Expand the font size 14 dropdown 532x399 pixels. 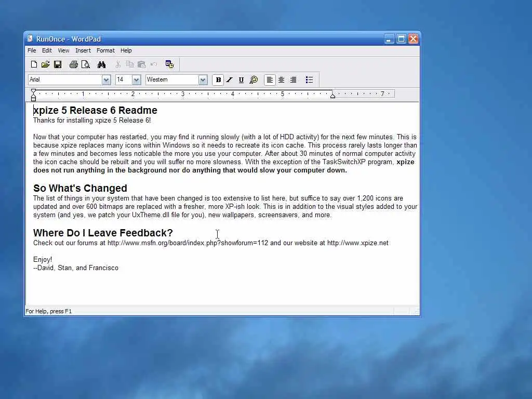[137, 79]
